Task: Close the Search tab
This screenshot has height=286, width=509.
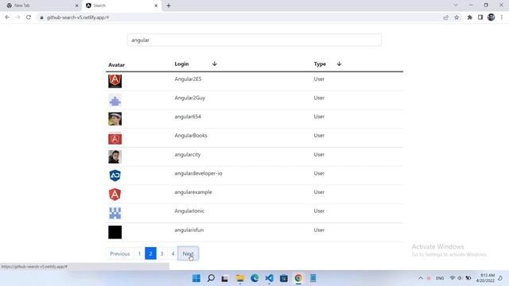Action: (x=156, y=6)
